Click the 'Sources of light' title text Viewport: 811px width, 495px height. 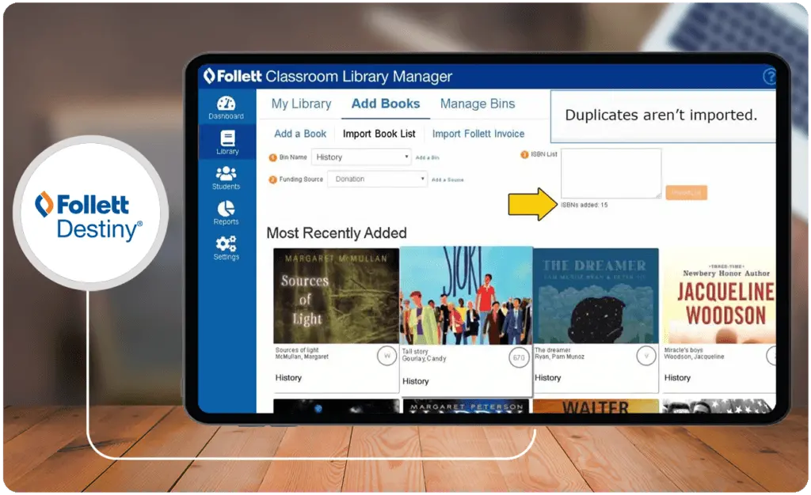point(297,350)
